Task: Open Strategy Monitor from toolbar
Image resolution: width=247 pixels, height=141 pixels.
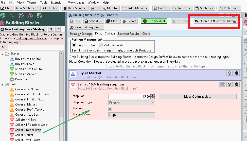Action: coord(104,8)
